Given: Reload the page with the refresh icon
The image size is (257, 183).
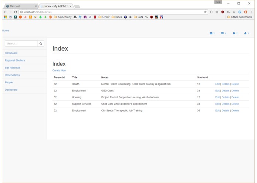Looking at the screenshot, I should (x=16, y=12).
